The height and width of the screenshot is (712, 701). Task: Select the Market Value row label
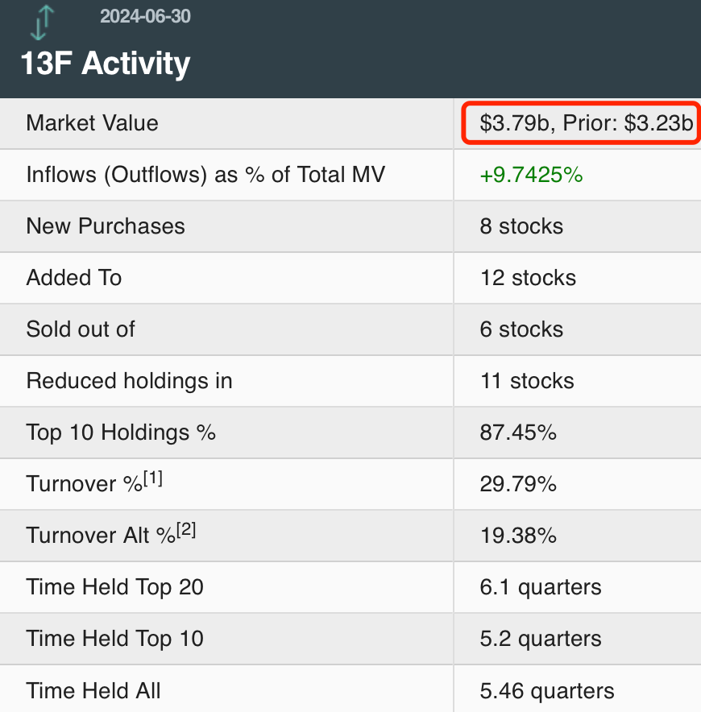[92, 123]
